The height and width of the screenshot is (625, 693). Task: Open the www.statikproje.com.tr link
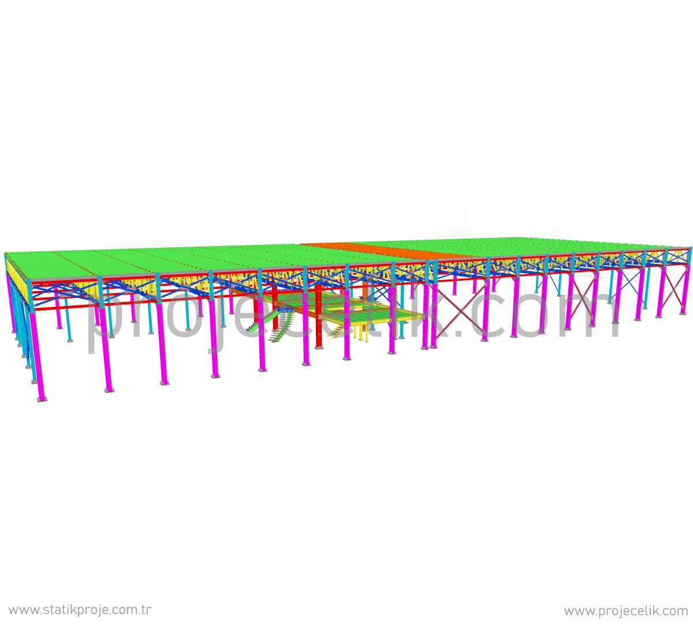pyautogui.click(x=80, y=610)
